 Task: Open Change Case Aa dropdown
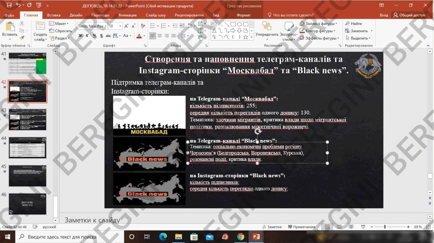(127, 36)
